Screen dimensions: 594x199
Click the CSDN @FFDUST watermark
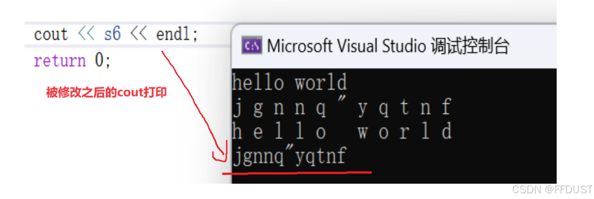pos(552,189)
